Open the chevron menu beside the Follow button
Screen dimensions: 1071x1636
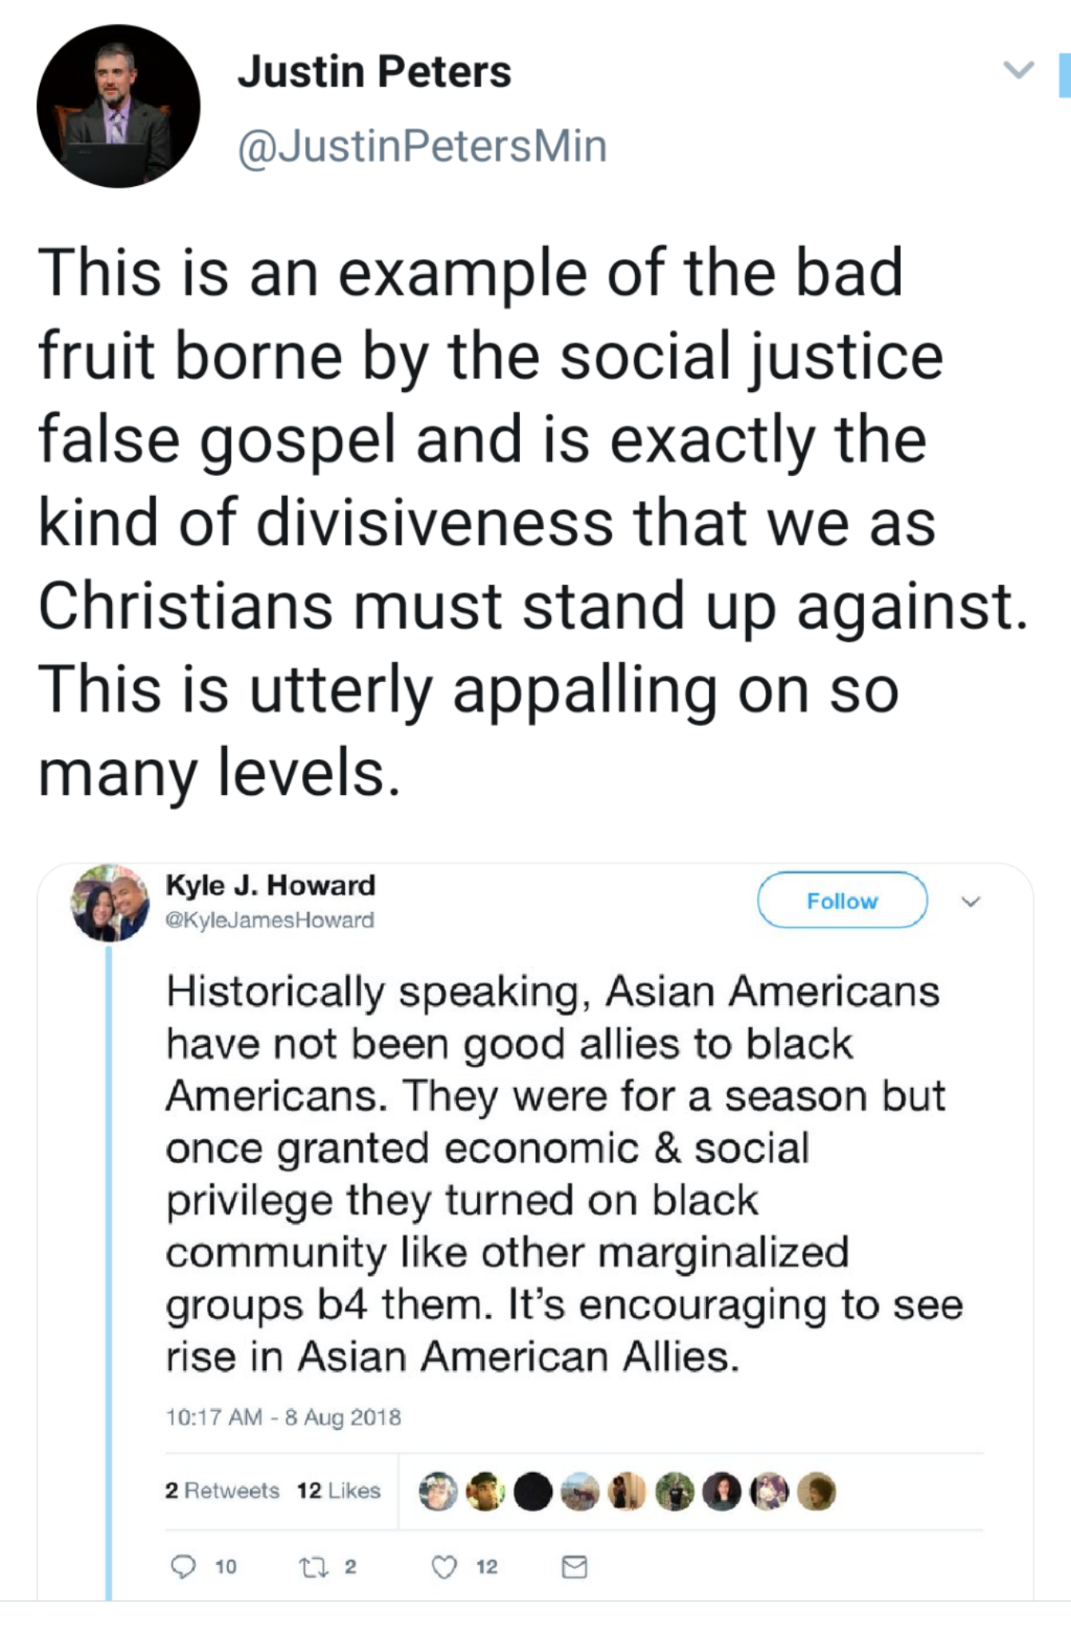point(970,902)
